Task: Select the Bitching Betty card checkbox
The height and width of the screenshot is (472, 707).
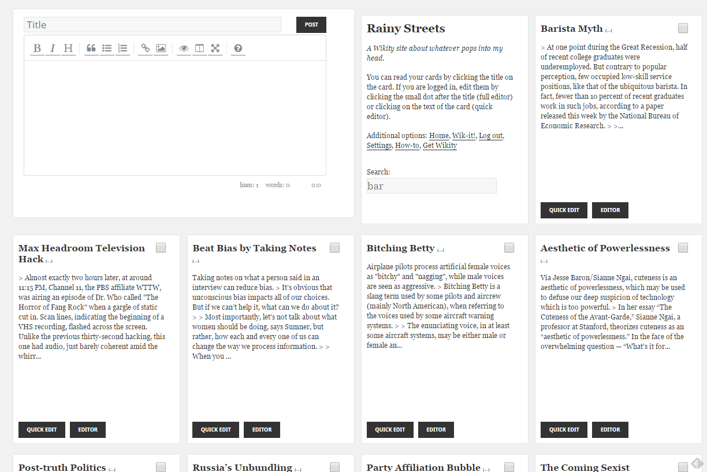Action: click(509, 248)
